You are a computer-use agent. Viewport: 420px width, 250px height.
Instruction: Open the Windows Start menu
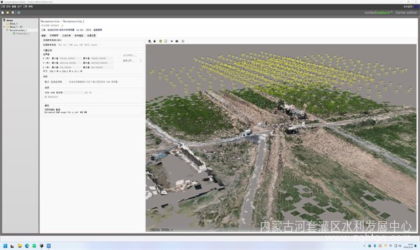(x=5, y=246)
